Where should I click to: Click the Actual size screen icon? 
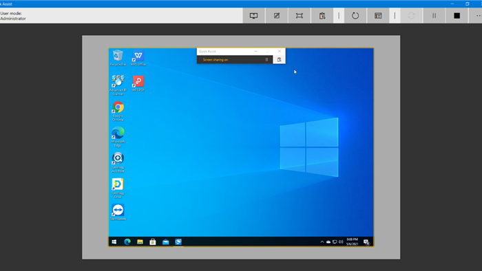[x=300, y=16]
